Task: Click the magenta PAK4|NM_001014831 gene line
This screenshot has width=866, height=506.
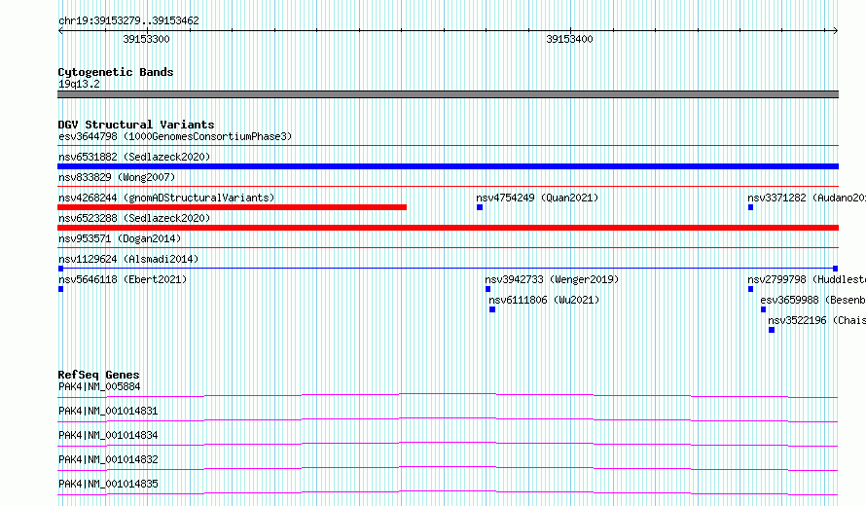Action: coord(448,419)
